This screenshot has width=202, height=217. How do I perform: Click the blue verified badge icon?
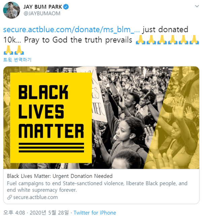66,7
